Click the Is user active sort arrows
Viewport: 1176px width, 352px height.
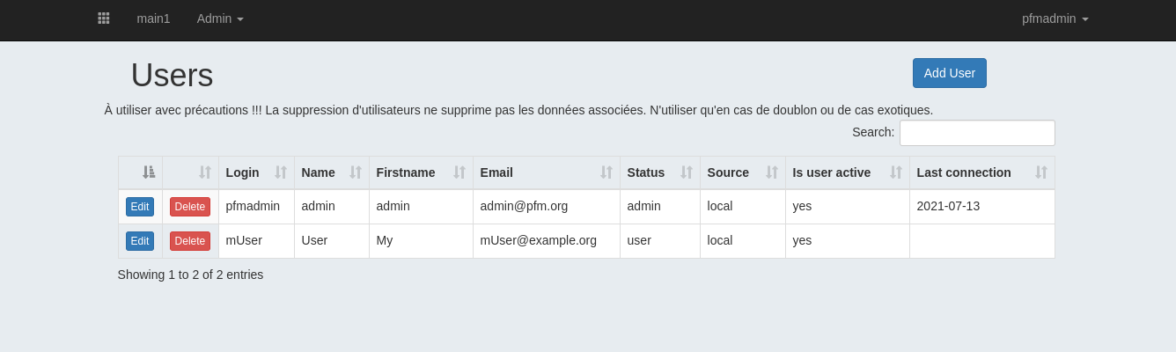click(x=896, y=172)
